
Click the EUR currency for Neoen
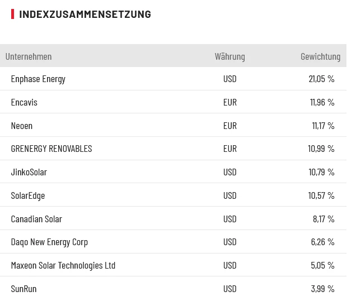[x=230, y=126]
